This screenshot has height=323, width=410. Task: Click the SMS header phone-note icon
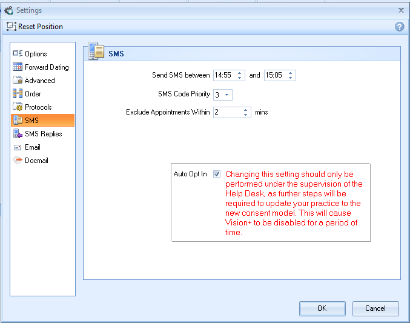coord(96,51)
